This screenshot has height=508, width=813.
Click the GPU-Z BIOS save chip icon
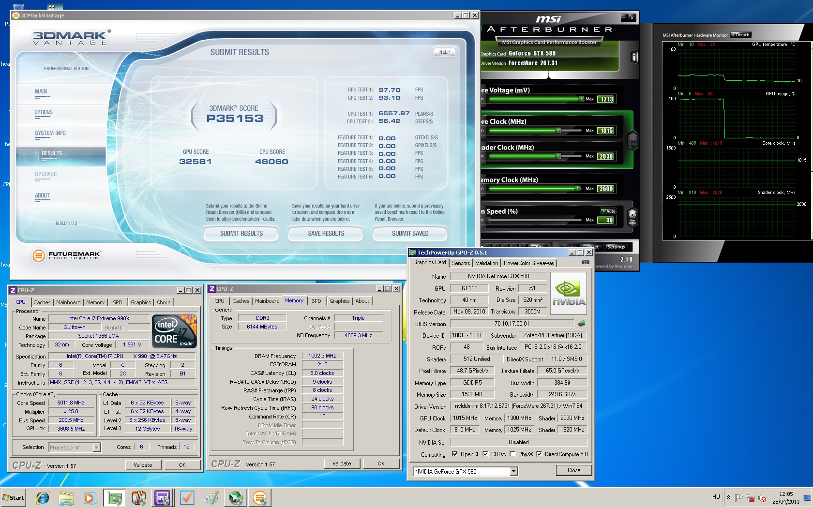click(582, 323)
